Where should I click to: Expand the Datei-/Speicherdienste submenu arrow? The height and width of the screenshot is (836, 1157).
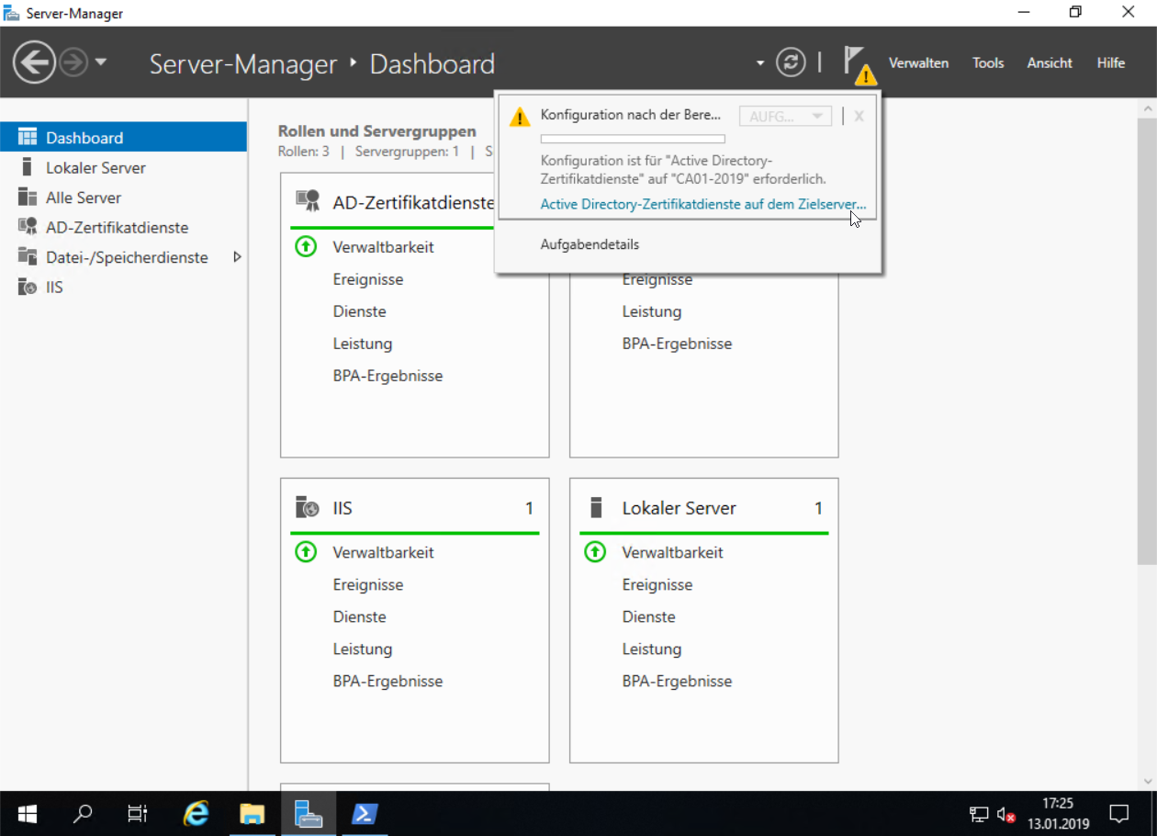(x=237, y=257)
